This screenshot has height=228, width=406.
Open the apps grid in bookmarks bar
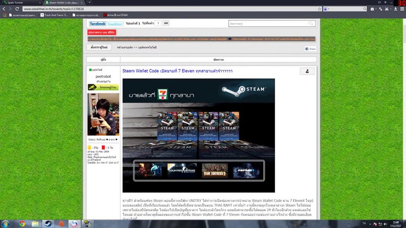point(4,15)
